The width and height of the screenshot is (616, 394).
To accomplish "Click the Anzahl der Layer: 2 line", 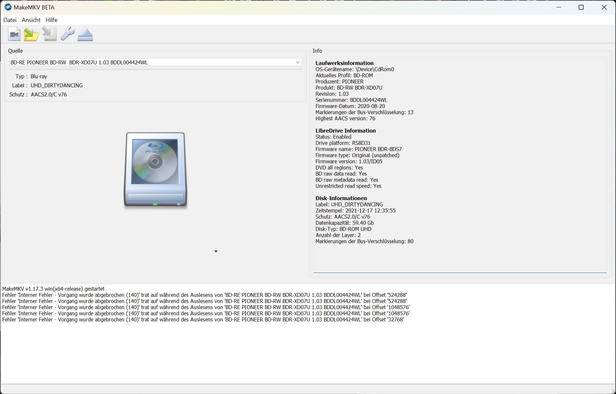I will coord(338,235).
